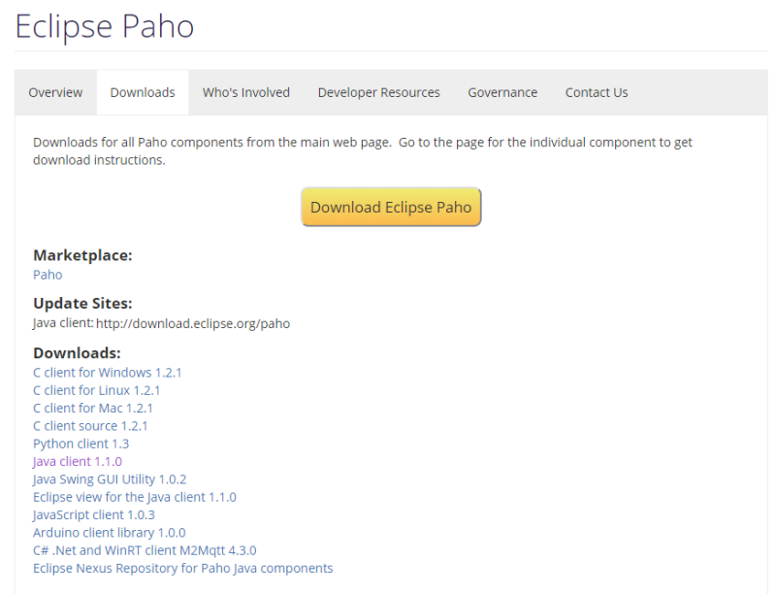Image resolution: width=776 pixels, height=594 pixels.
Task: Switch to Who's Involved tab
Action: pos(246,92)
